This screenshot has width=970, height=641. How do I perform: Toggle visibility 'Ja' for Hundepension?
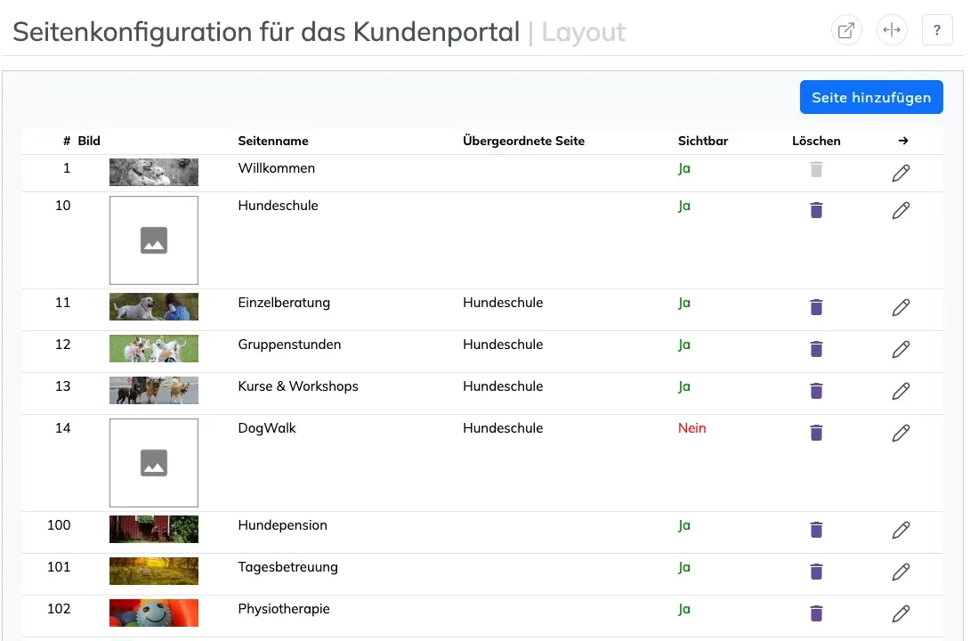click(x=683, y=525)
